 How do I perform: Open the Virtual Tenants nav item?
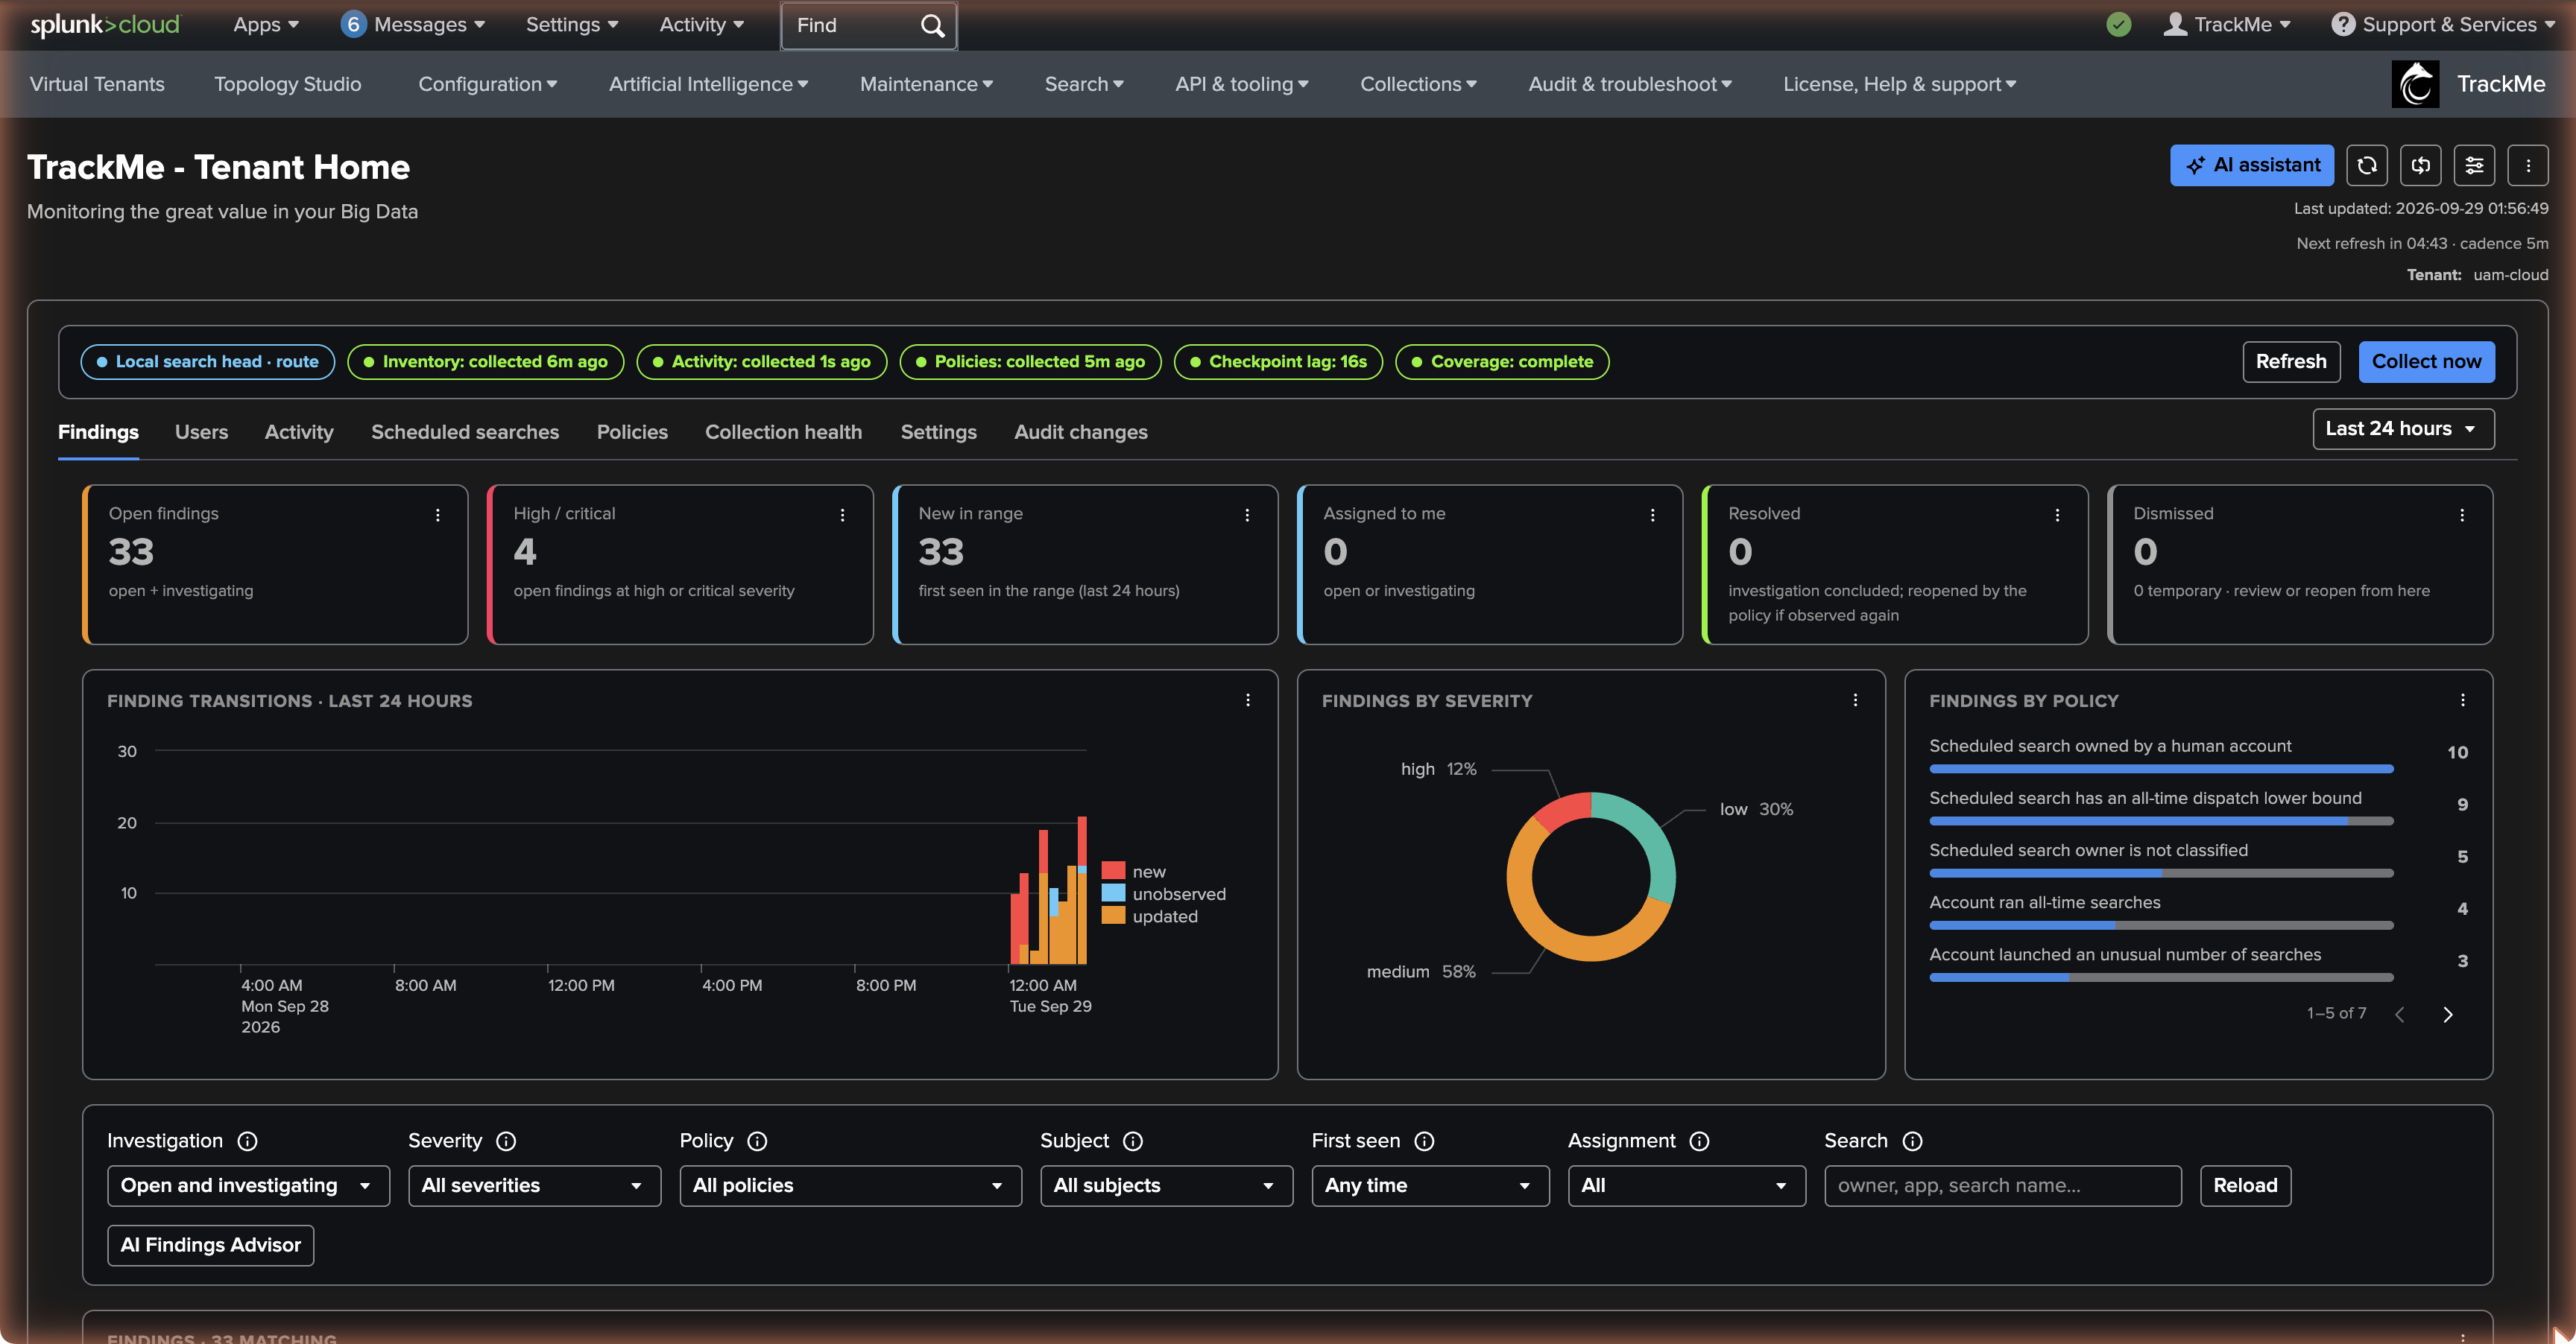click(x=97, y=84)
